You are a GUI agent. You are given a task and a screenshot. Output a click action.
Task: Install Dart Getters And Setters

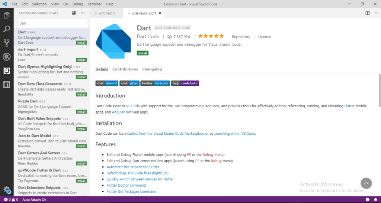point(81,164)
